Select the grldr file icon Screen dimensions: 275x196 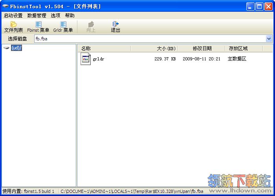coord(85,59)
